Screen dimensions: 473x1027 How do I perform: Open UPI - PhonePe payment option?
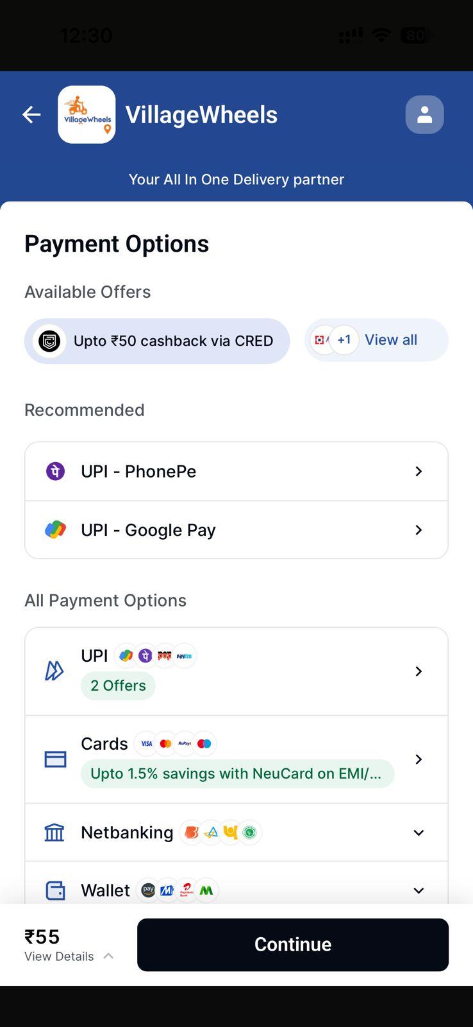236,471
